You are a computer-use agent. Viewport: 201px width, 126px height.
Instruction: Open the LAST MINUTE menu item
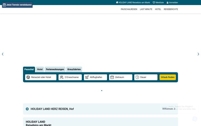point(146,9)
